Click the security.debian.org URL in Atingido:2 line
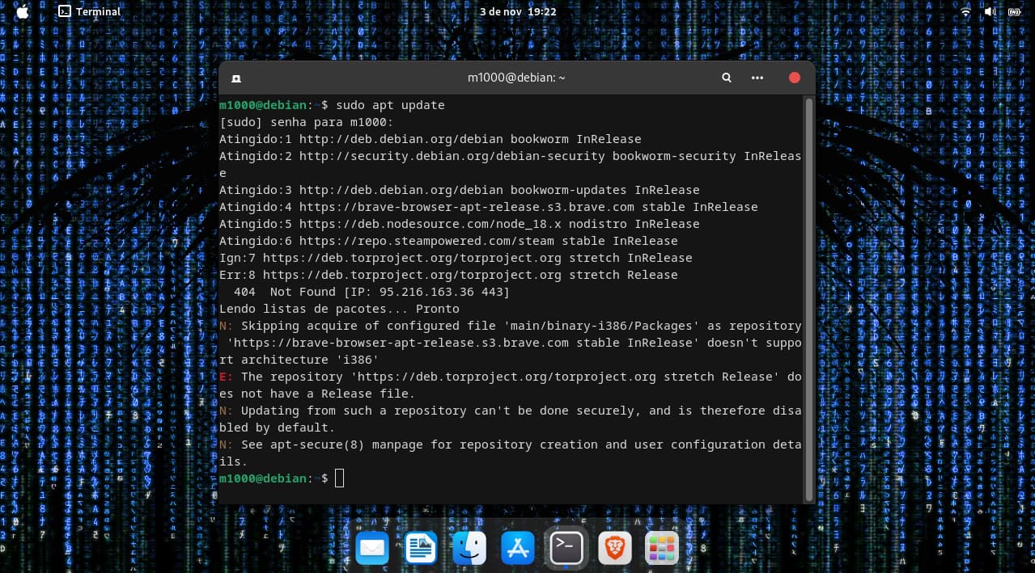The height and width of the screenshot is (573, 1035). pos(452,156)
